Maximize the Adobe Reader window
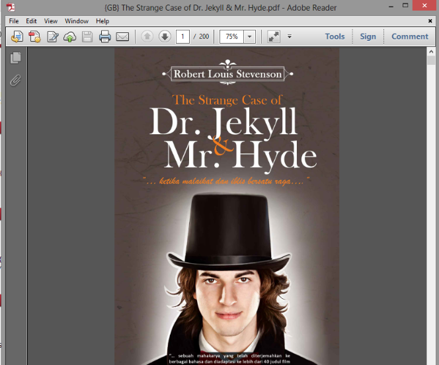The height and width of the screenshot is (365, 439). pyautogui.click(x=405, y=5)
